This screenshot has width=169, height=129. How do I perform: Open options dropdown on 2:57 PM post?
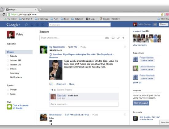[x=125, y=114]
